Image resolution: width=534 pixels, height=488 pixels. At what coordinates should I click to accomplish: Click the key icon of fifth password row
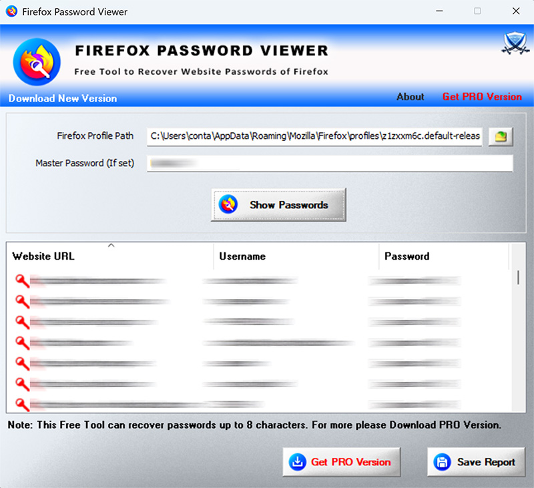pos(23,364)
